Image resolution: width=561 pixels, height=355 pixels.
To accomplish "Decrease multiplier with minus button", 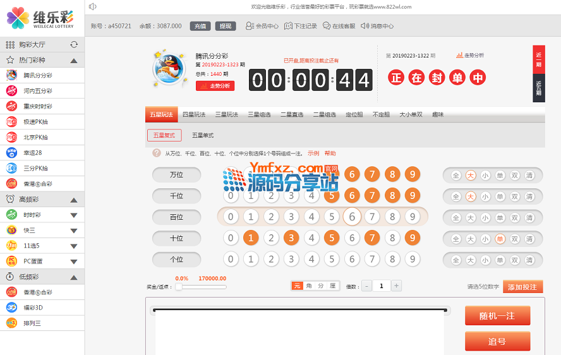I will 366,286.
